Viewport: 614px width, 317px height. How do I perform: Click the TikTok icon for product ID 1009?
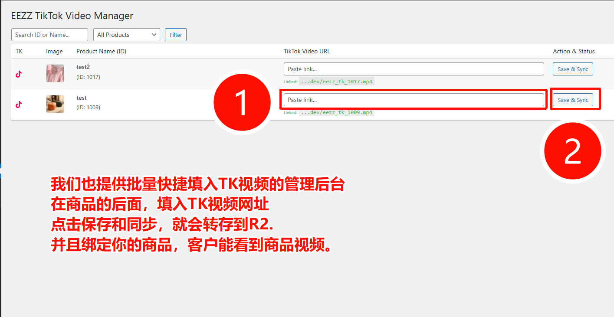tap(19, 105)
